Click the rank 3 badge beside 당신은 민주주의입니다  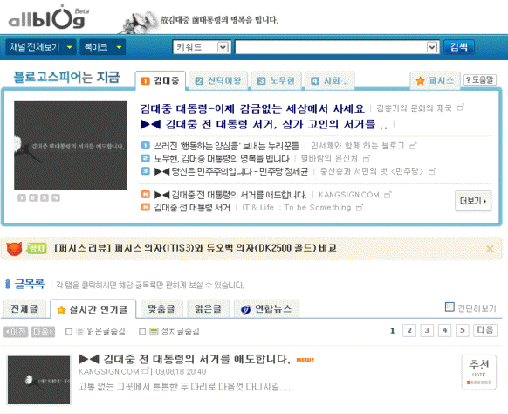146,171
